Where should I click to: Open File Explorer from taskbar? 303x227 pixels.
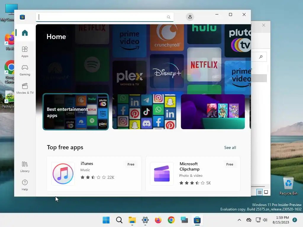[132, 220]
